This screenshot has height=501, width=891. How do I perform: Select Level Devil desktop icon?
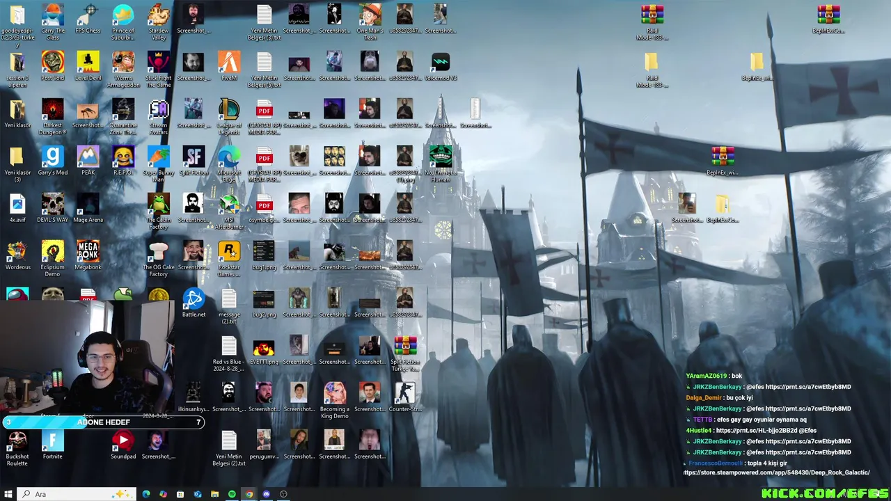(88, 66)
